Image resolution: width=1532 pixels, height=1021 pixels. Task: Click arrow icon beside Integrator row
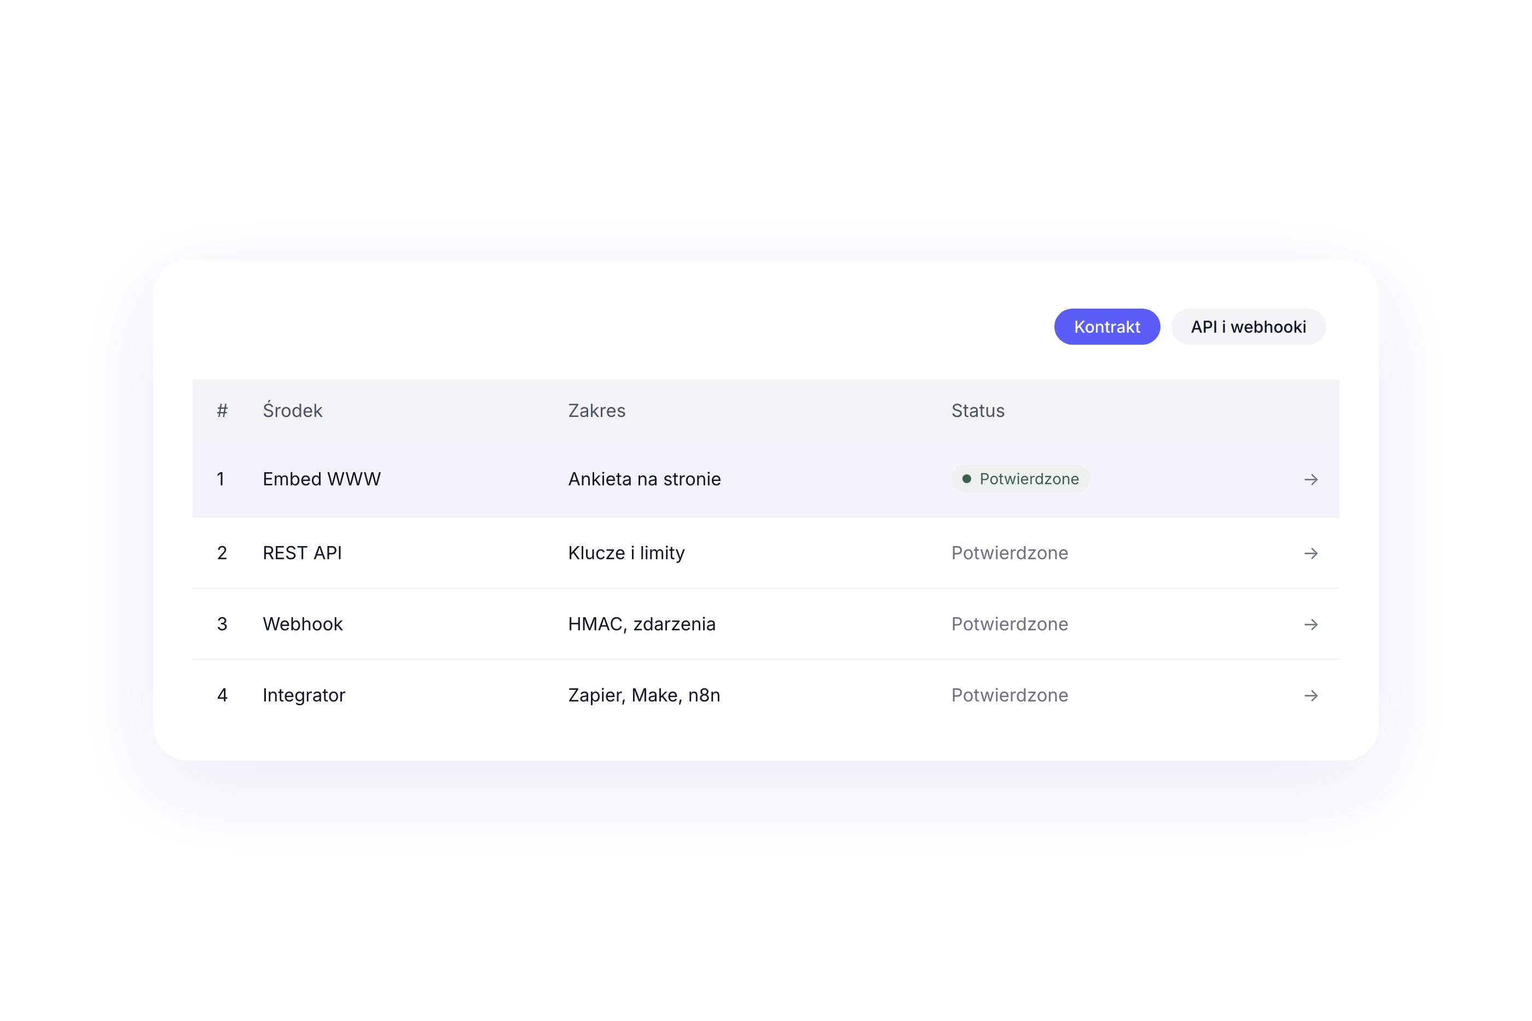(1310, 695)
